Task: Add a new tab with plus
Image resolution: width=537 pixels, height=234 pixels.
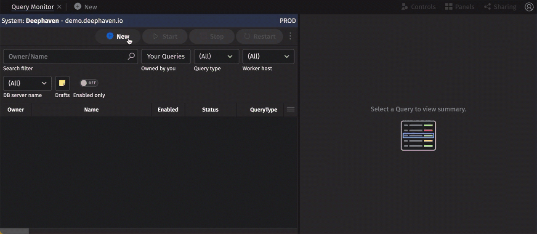Action: point(85,7)
